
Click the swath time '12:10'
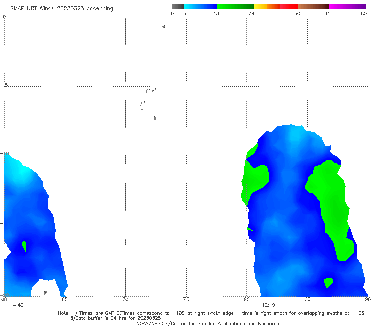click(x=268, y=305)
